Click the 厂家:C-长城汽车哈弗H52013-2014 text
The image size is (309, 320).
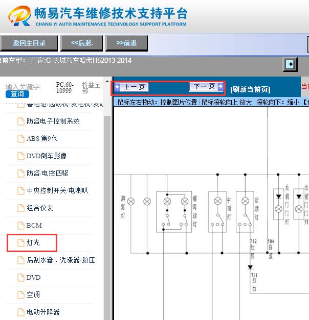coord(81,60)
